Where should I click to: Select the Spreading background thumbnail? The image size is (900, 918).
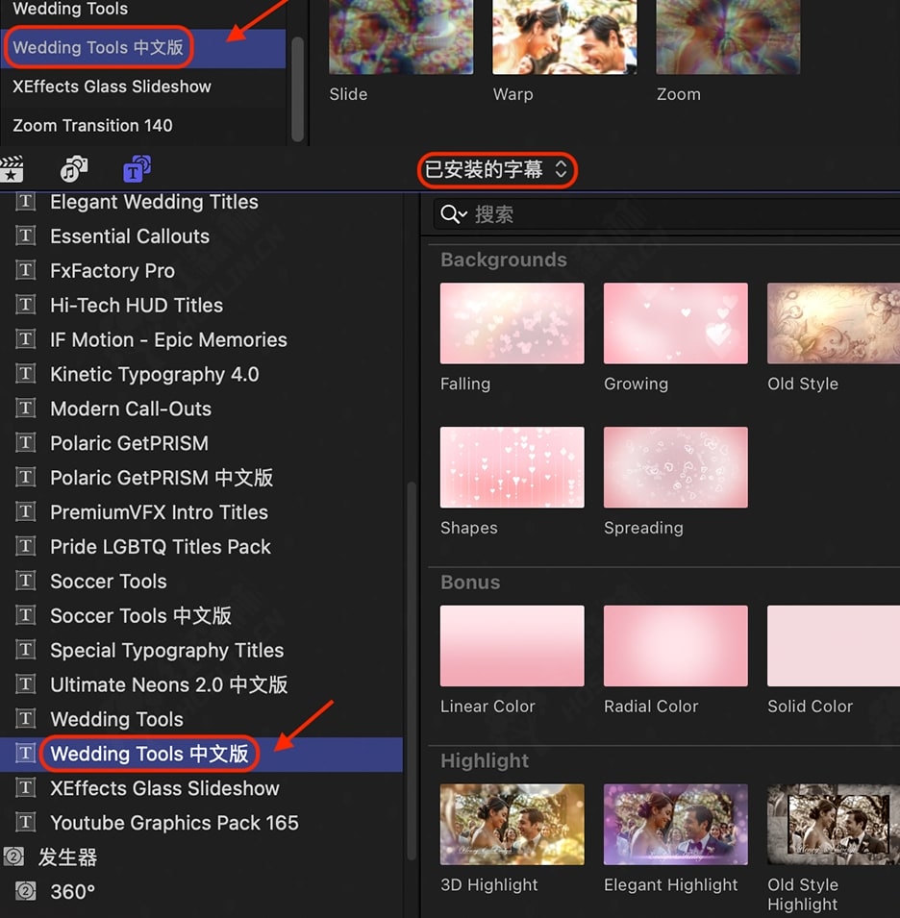[675, 467]
